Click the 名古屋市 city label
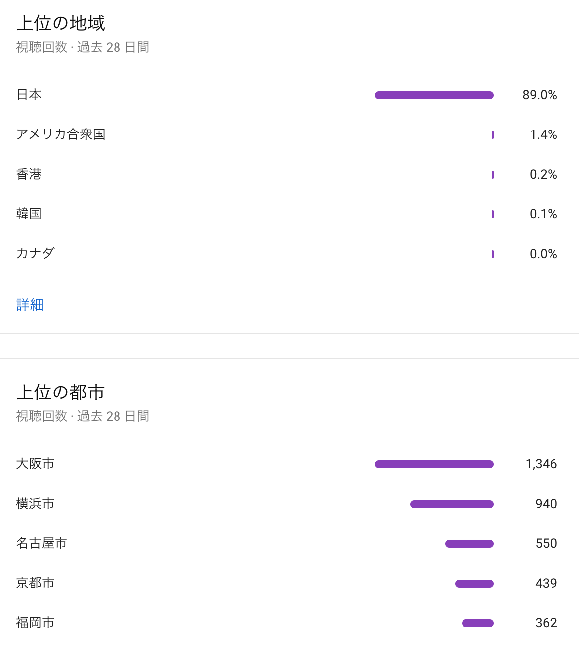Screen dimensions: 579x653 (x=42, y=543)
